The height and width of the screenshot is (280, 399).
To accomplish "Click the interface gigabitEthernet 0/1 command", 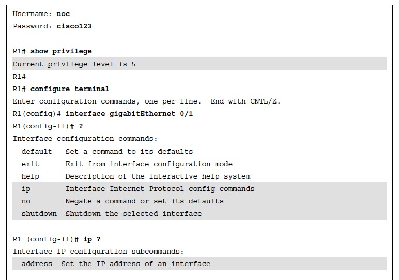I will (x=129, y=114).
